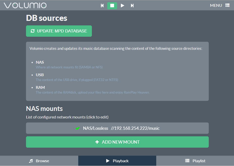This screenshot has height=166, width=234.
Task: Start playback with the play icon
Action: tap(122, 6)
